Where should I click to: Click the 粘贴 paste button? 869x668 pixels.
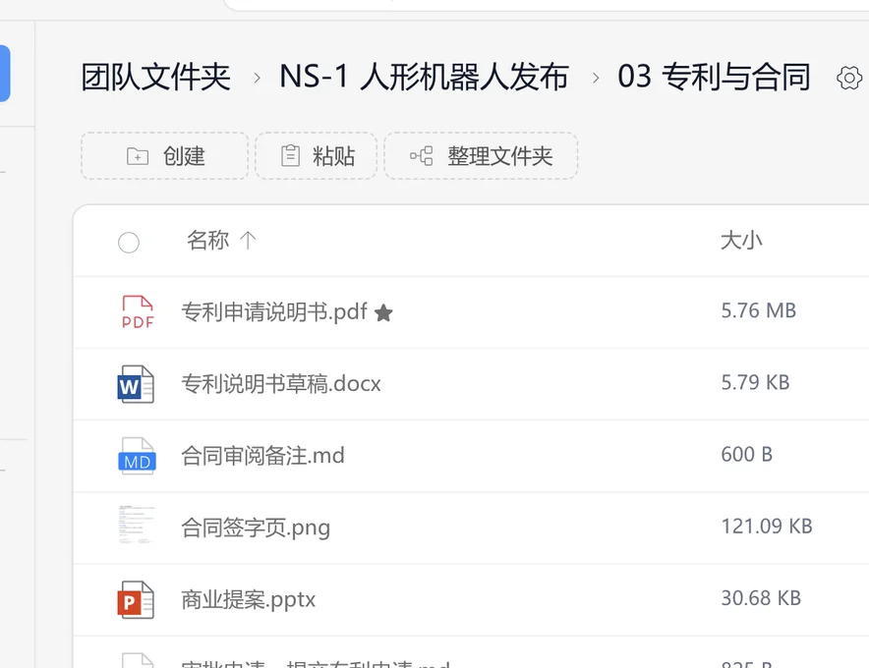pyautogui.click(x=316, y=155)
